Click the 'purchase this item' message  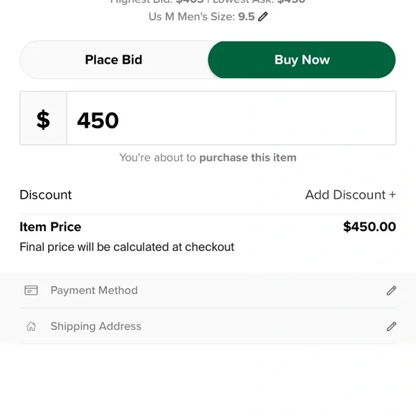click(247, 158)
